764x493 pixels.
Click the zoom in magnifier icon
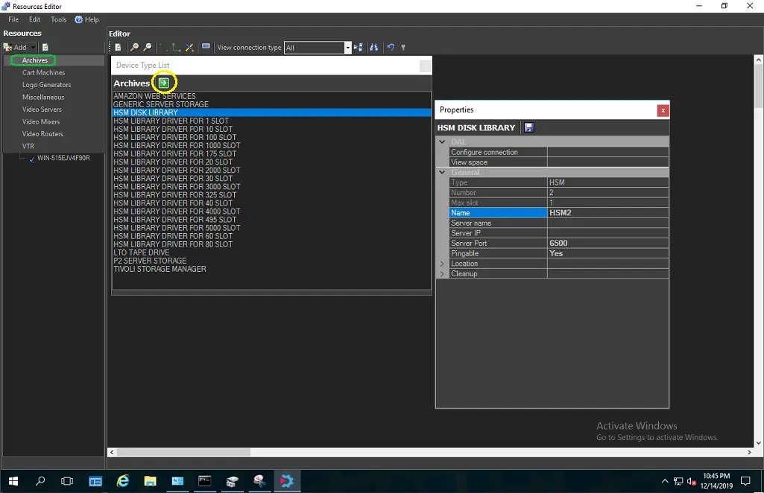coord(134,48)
